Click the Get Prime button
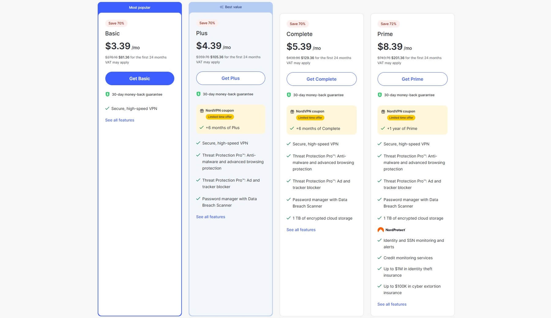 coord(412,79)
